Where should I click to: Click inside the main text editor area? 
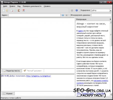38,43
